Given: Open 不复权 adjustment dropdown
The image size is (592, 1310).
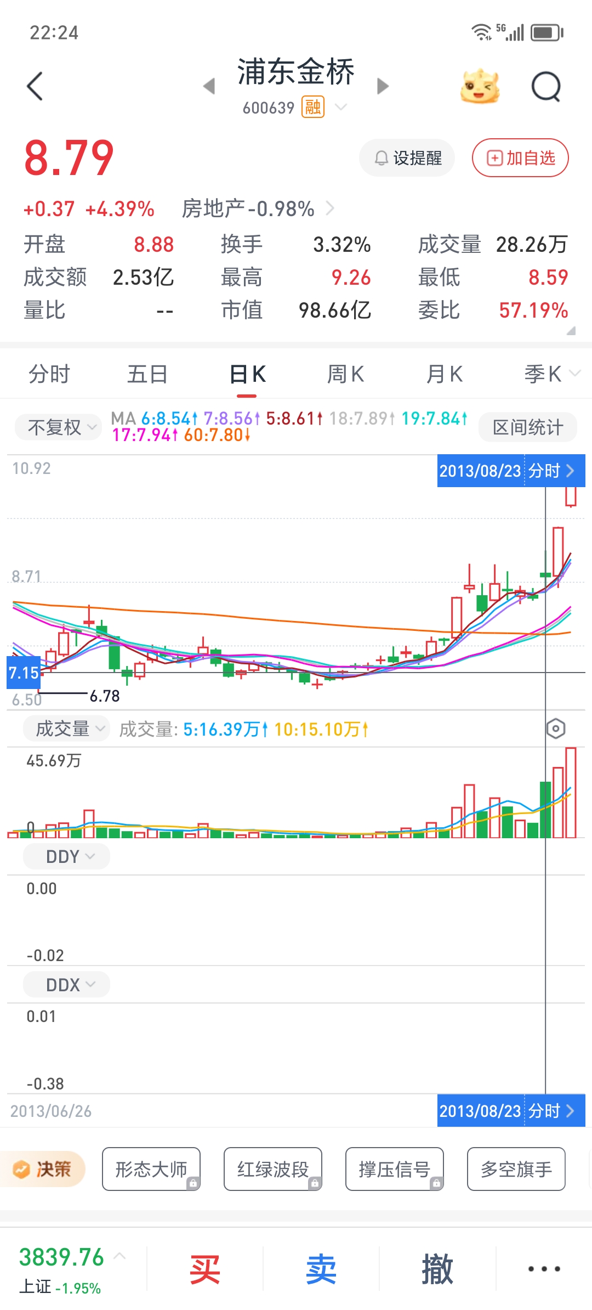Looking at the screenshot, I should (x=58, y=427).
